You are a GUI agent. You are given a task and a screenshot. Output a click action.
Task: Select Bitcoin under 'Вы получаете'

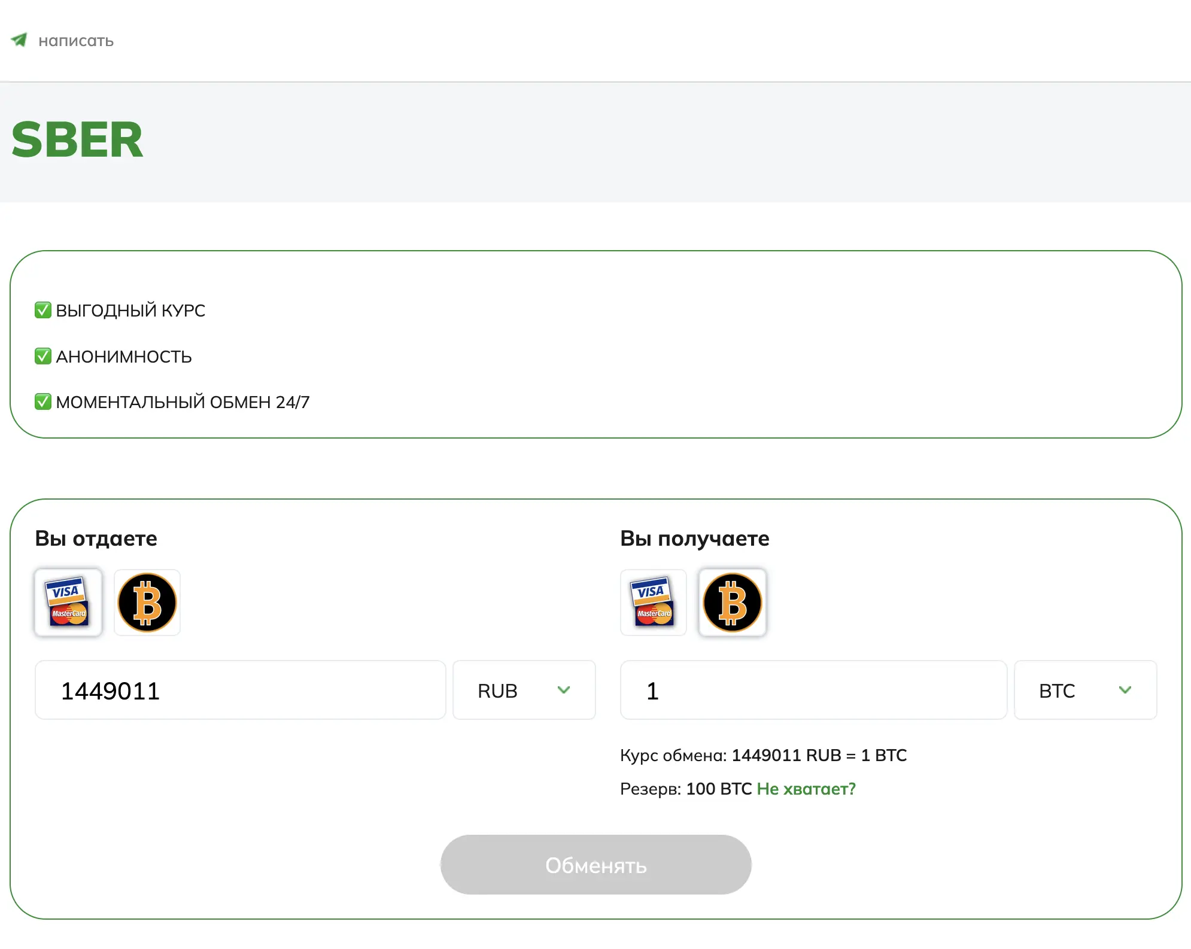733,603
